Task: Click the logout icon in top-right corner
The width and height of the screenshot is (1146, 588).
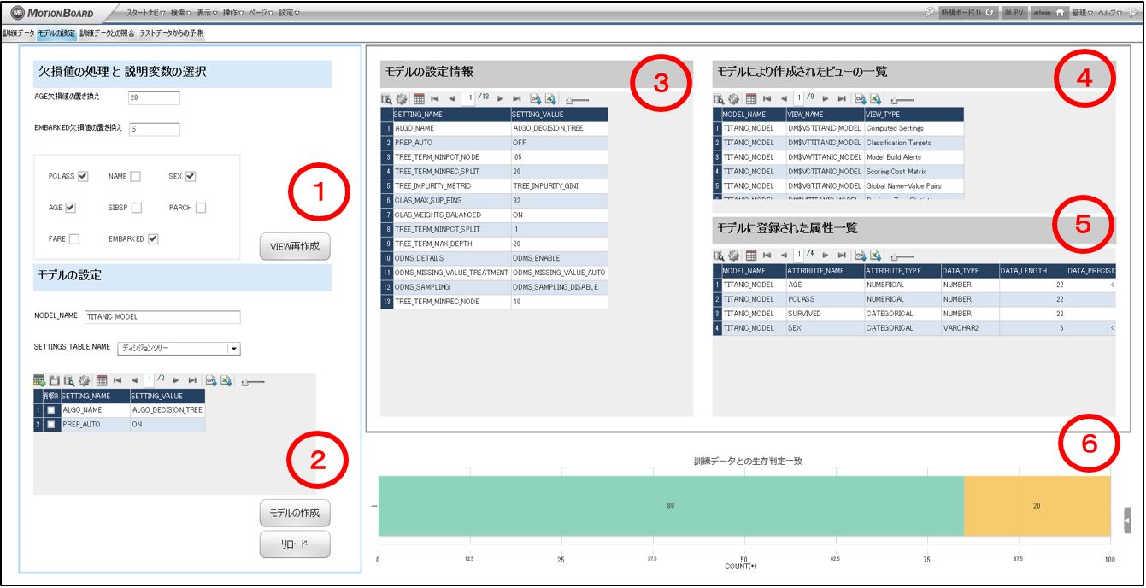Action: 1133,13
